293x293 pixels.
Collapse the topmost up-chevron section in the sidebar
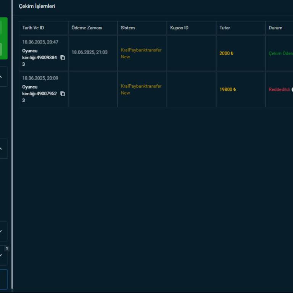[2, 77]
